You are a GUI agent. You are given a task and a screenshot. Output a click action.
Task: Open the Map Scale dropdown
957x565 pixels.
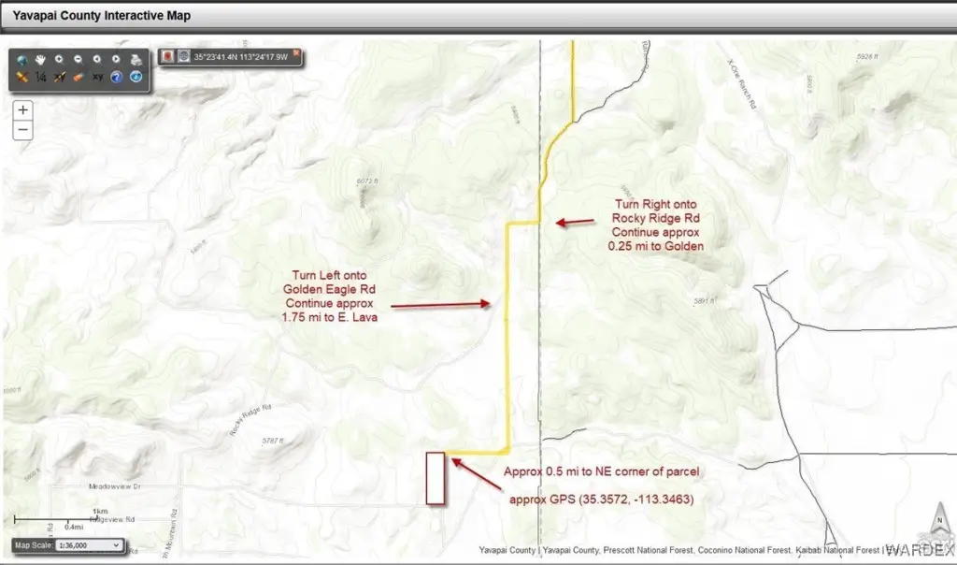click(x=89, y=544)
